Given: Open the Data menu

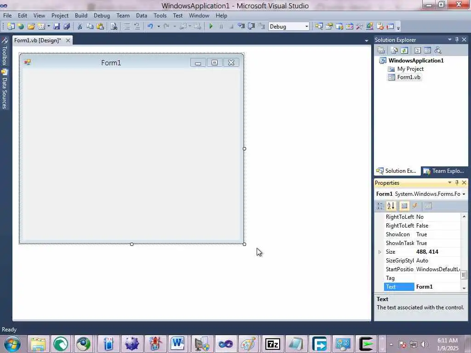Looking at the screenshot, I should [x=142, y=16].
